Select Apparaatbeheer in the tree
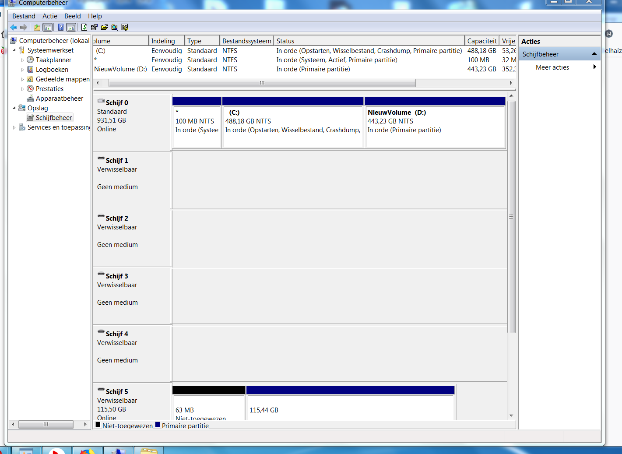622x454 pixels. (x=60, y=99)
